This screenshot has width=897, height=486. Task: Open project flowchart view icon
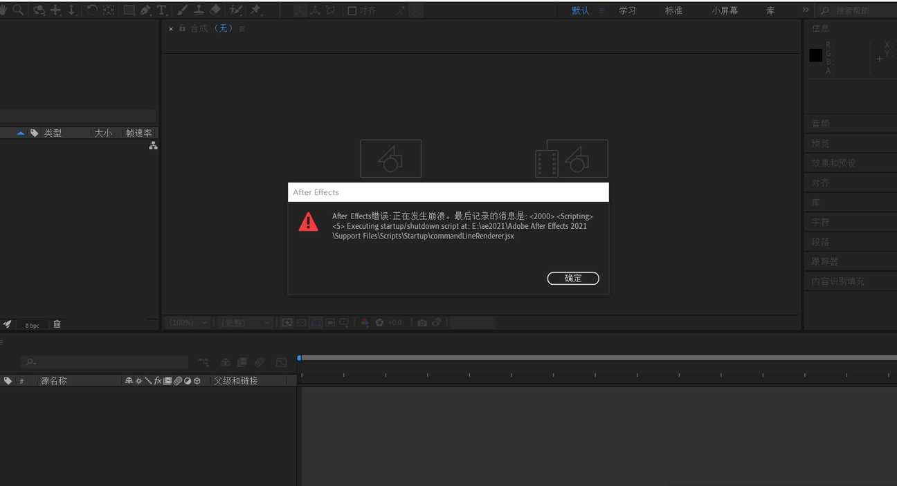pyautogui.click(x=153, y=145)
